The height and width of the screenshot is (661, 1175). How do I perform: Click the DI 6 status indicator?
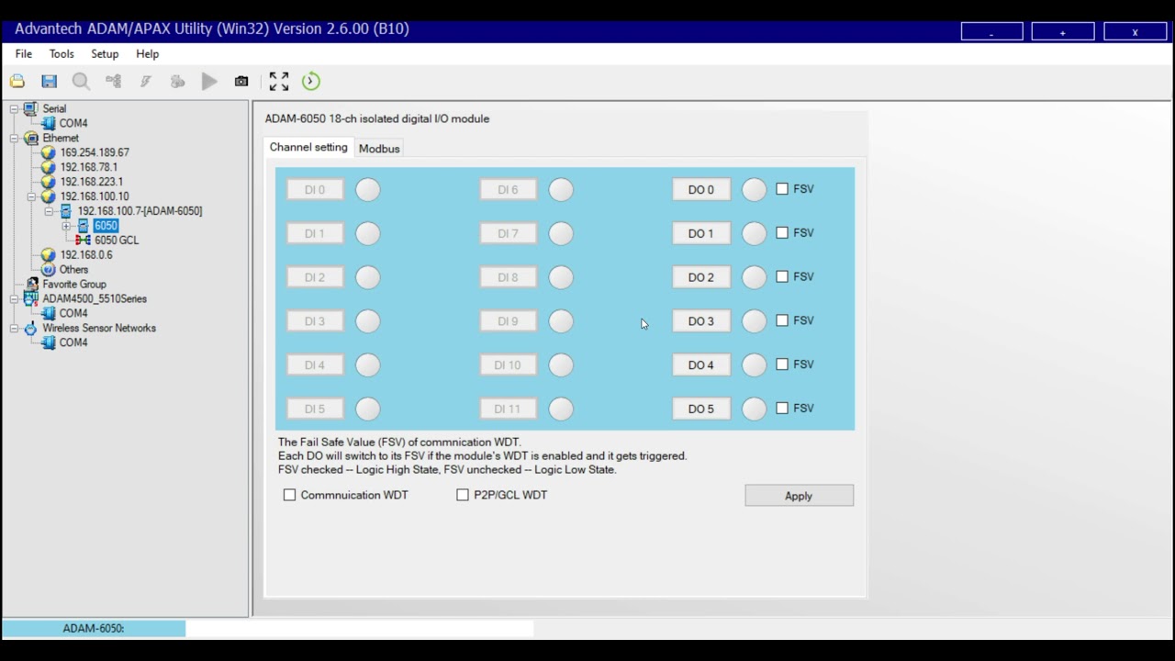tap(561, 189)
